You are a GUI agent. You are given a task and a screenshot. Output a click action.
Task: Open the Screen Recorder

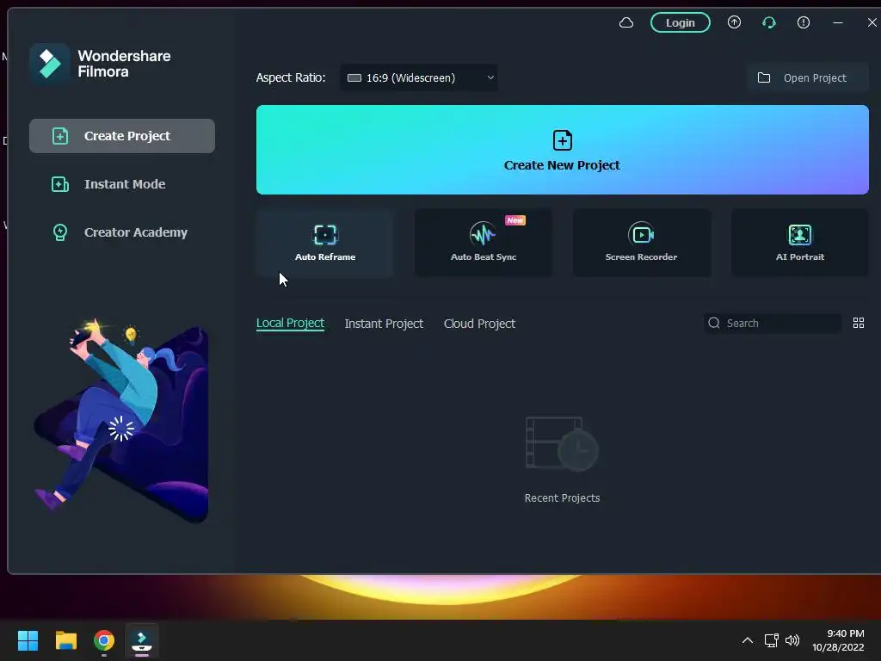click(642, 243)
